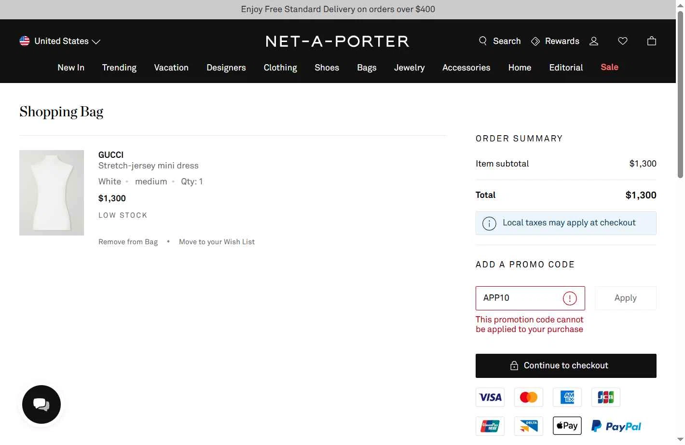Screen dimensions: 685x445
Task: Click the Search label in header
Action: pos(507,41)
